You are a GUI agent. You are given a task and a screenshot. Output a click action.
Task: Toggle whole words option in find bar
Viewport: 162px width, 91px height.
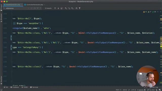tap(38, 8)
